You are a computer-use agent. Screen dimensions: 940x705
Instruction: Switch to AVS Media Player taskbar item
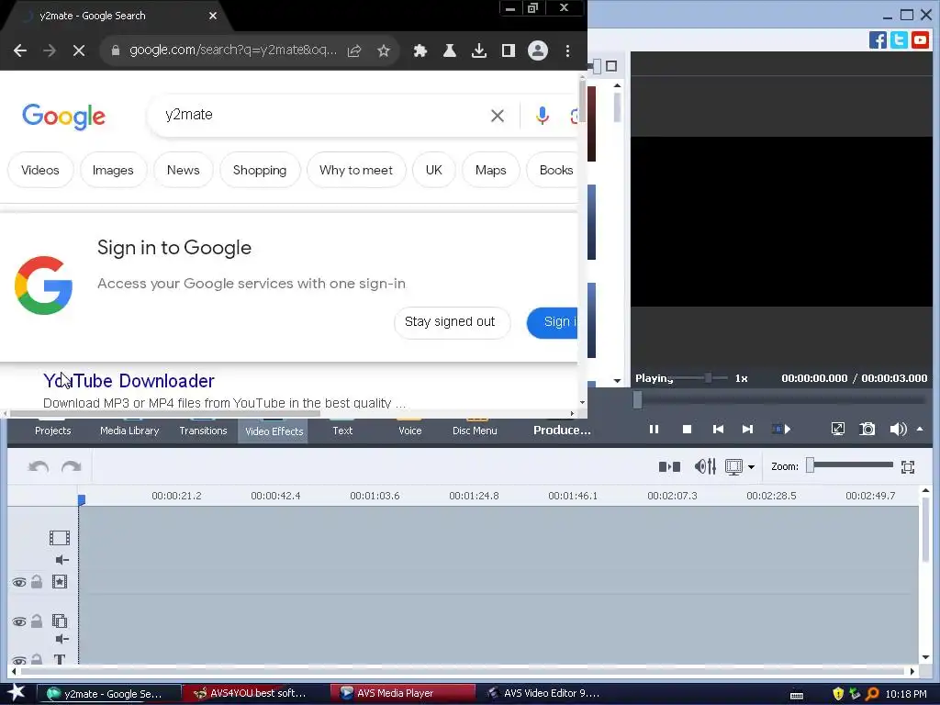click(x=402, y=693)
